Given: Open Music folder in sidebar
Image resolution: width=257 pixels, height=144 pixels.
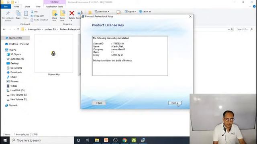Looking at the screenshot, I should coord(12,77).
